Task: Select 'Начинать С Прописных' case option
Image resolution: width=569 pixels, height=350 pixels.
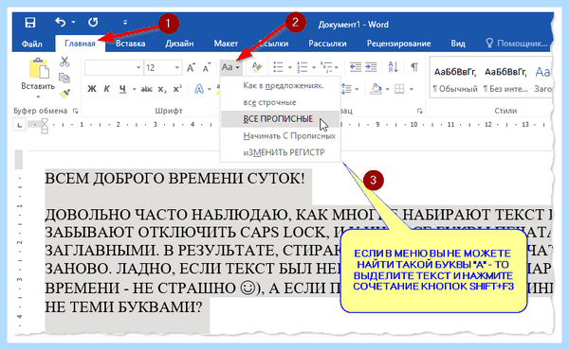Action: coord(280,136)
